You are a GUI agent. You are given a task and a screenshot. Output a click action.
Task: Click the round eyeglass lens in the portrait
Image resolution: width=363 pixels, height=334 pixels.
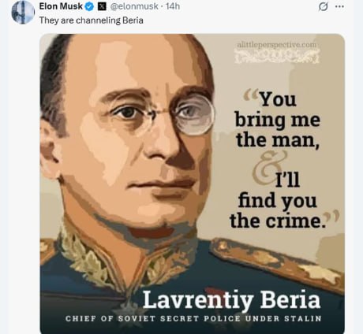click(194, 115)
